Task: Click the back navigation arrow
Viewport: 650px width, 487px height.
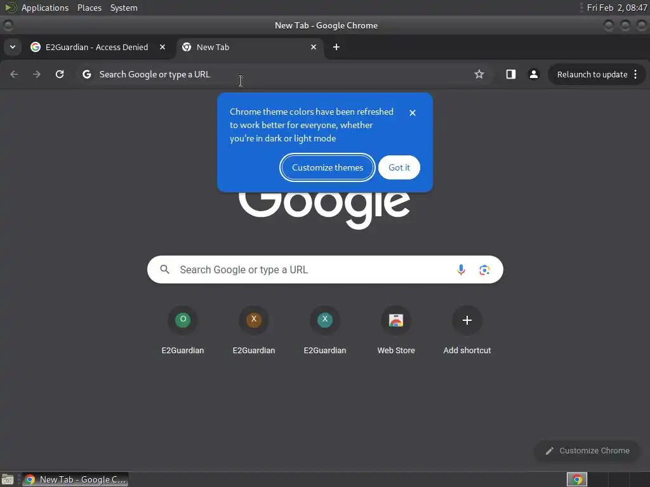Action: 14,75
